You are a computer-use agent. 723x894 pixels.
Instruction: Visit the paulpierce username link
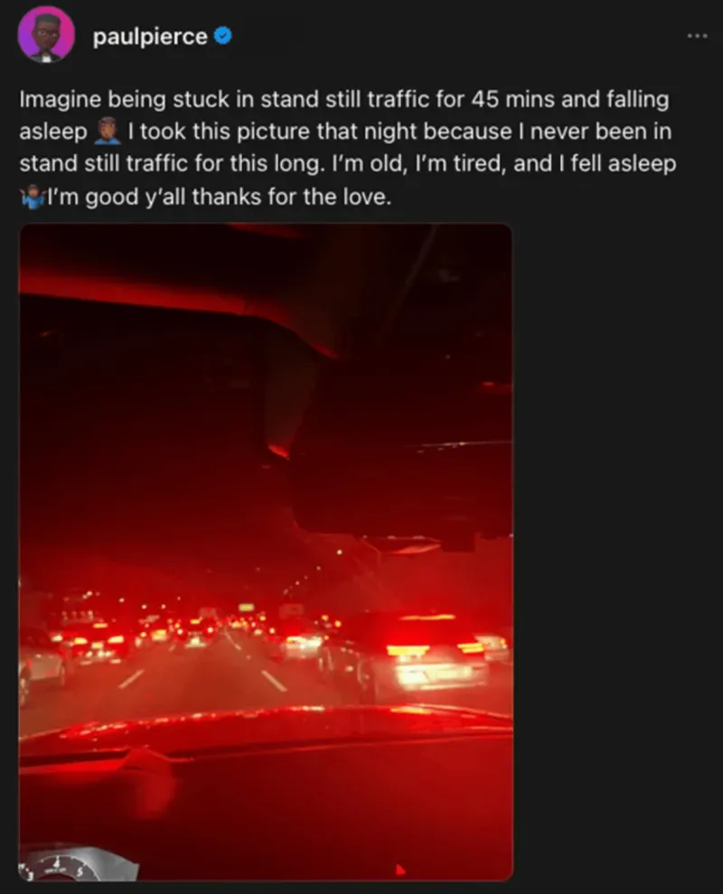[x=150, y=36]
